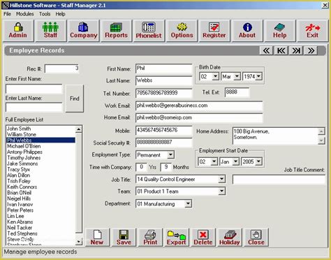Click the Tel. Ext field
The height and width of the screenshot is (260, 331).
[x=237, y=92]
